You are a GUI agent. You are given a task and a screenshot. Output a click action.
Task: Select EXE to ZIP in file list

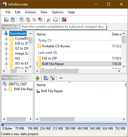49,58
